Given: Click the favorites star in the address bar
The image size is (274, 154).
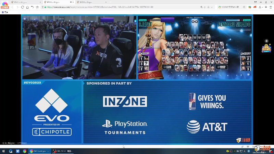Looking at the screenshot, I should tap(208, 7).
